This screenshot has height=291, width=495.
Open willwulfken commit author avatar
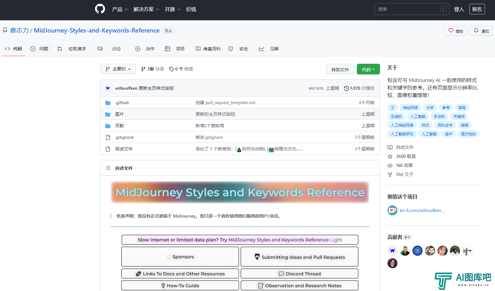(108, 88)
